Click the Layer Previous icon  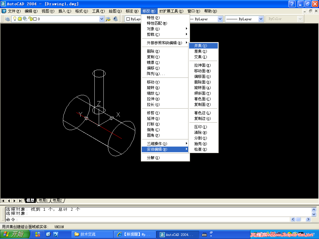115,19
